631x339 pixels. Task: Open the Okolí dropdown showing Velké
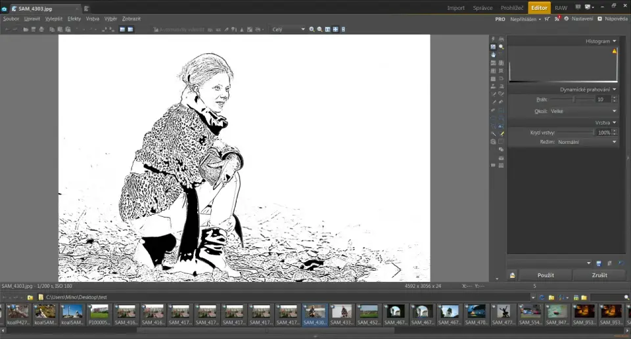[x=583, y=112]
